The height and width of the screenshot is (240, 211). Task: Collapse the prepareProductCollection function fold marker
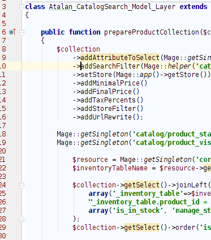tap(21, 33)
